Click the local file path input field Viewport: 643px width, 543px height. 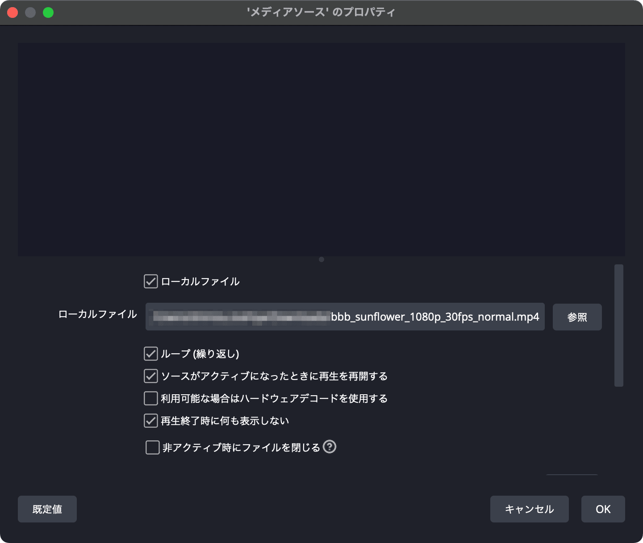click(x=345, y=317)
